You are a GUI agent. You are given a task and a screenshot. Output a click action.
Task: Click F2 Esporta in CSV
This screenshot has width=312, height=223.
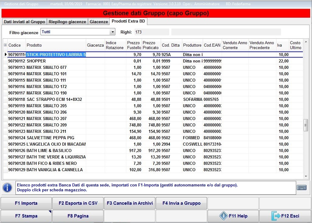[x=78, y=203]
